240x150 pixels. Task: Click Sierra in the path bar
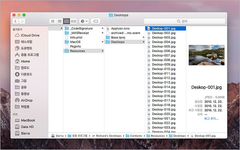click(x=57, y=136)
